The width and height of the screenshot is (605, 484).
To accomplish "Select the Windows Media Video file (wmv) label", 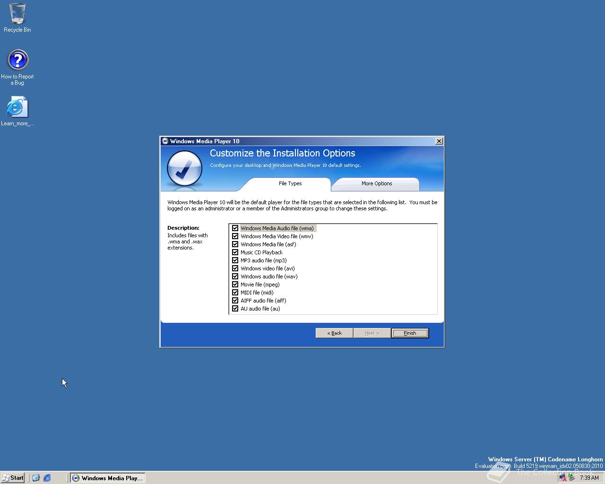I will pos(277,236).
